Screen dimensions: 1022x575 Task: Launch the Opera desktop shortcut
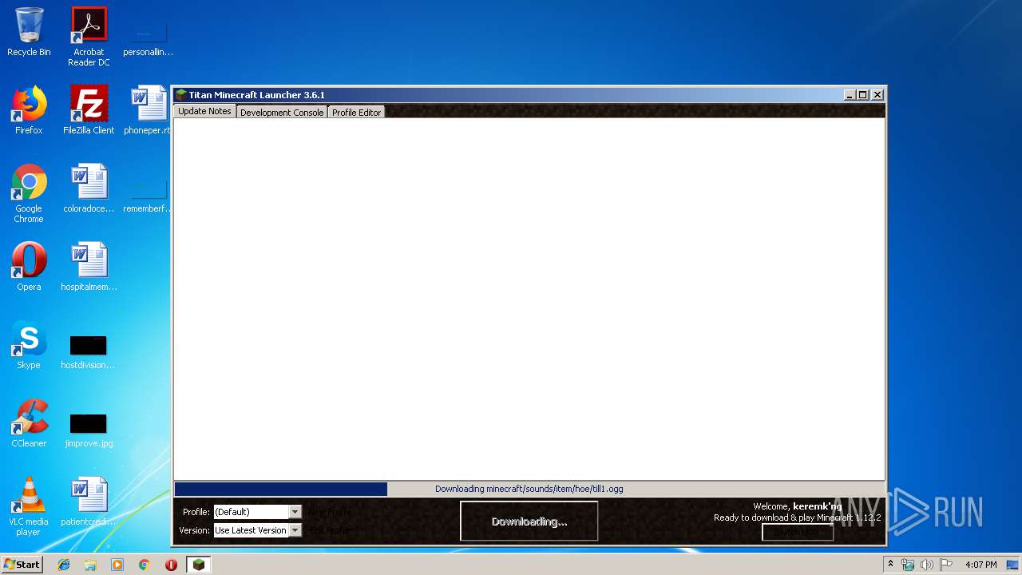(29, 267)
